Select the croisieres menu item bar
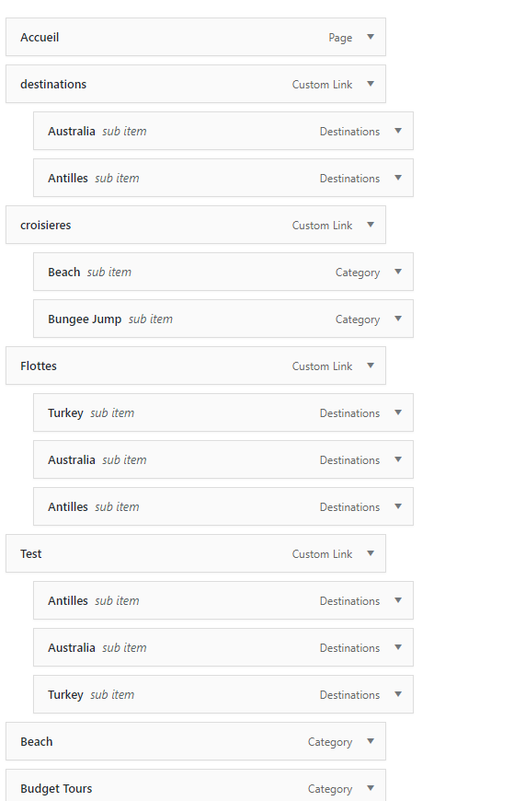Screen dimensions: 525x801 coord(196,226)
